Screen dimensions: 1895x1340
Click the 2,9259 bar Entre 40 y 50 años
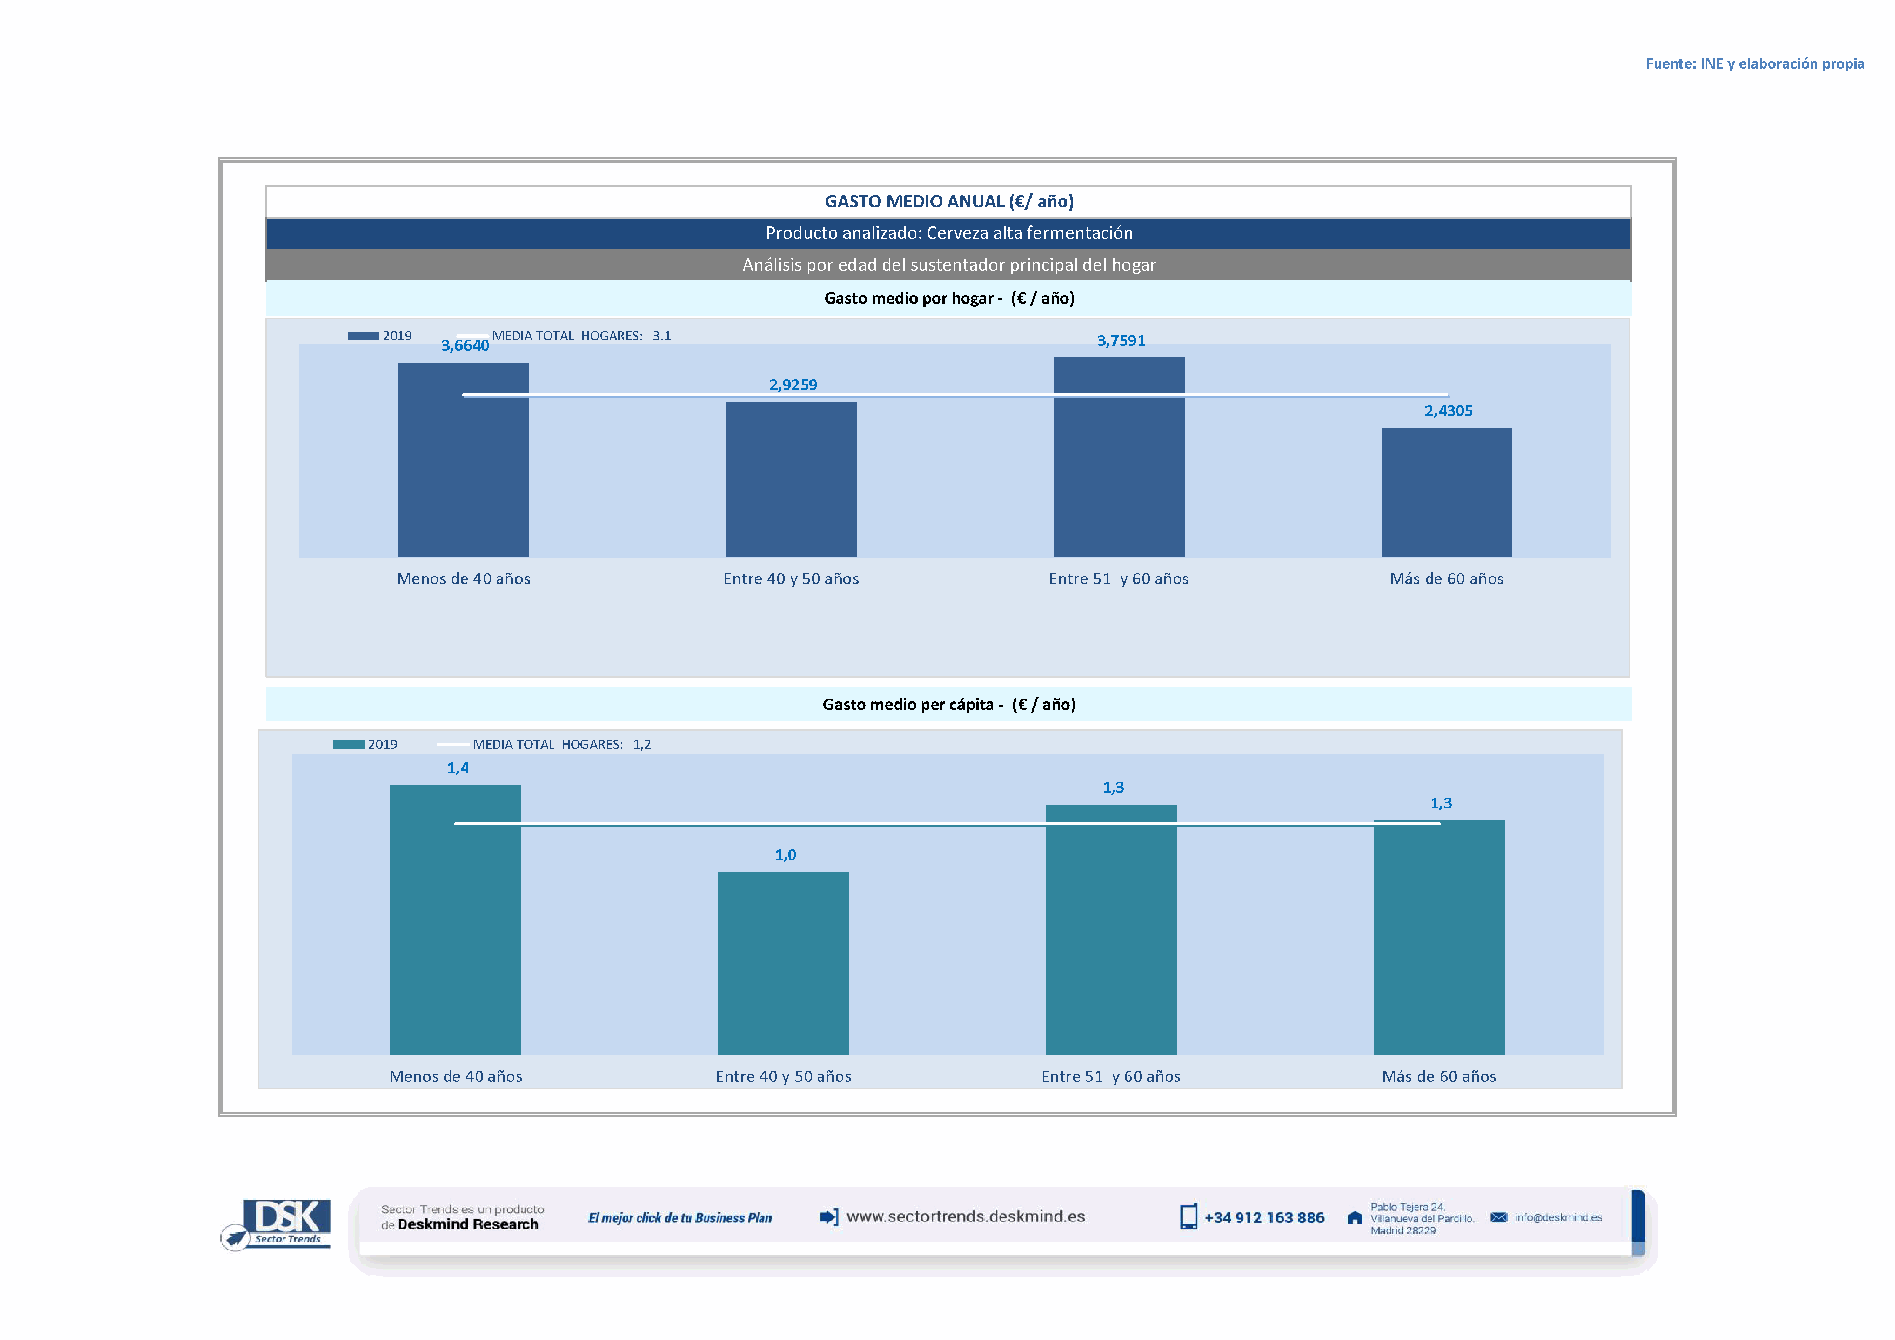click(x=791, y=479)
